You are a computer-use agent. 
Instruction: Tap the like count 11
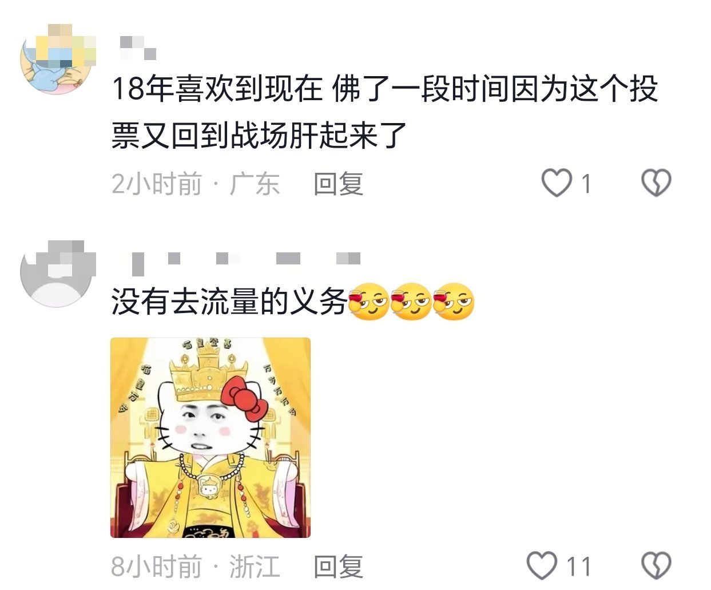(x=578, y=567)
